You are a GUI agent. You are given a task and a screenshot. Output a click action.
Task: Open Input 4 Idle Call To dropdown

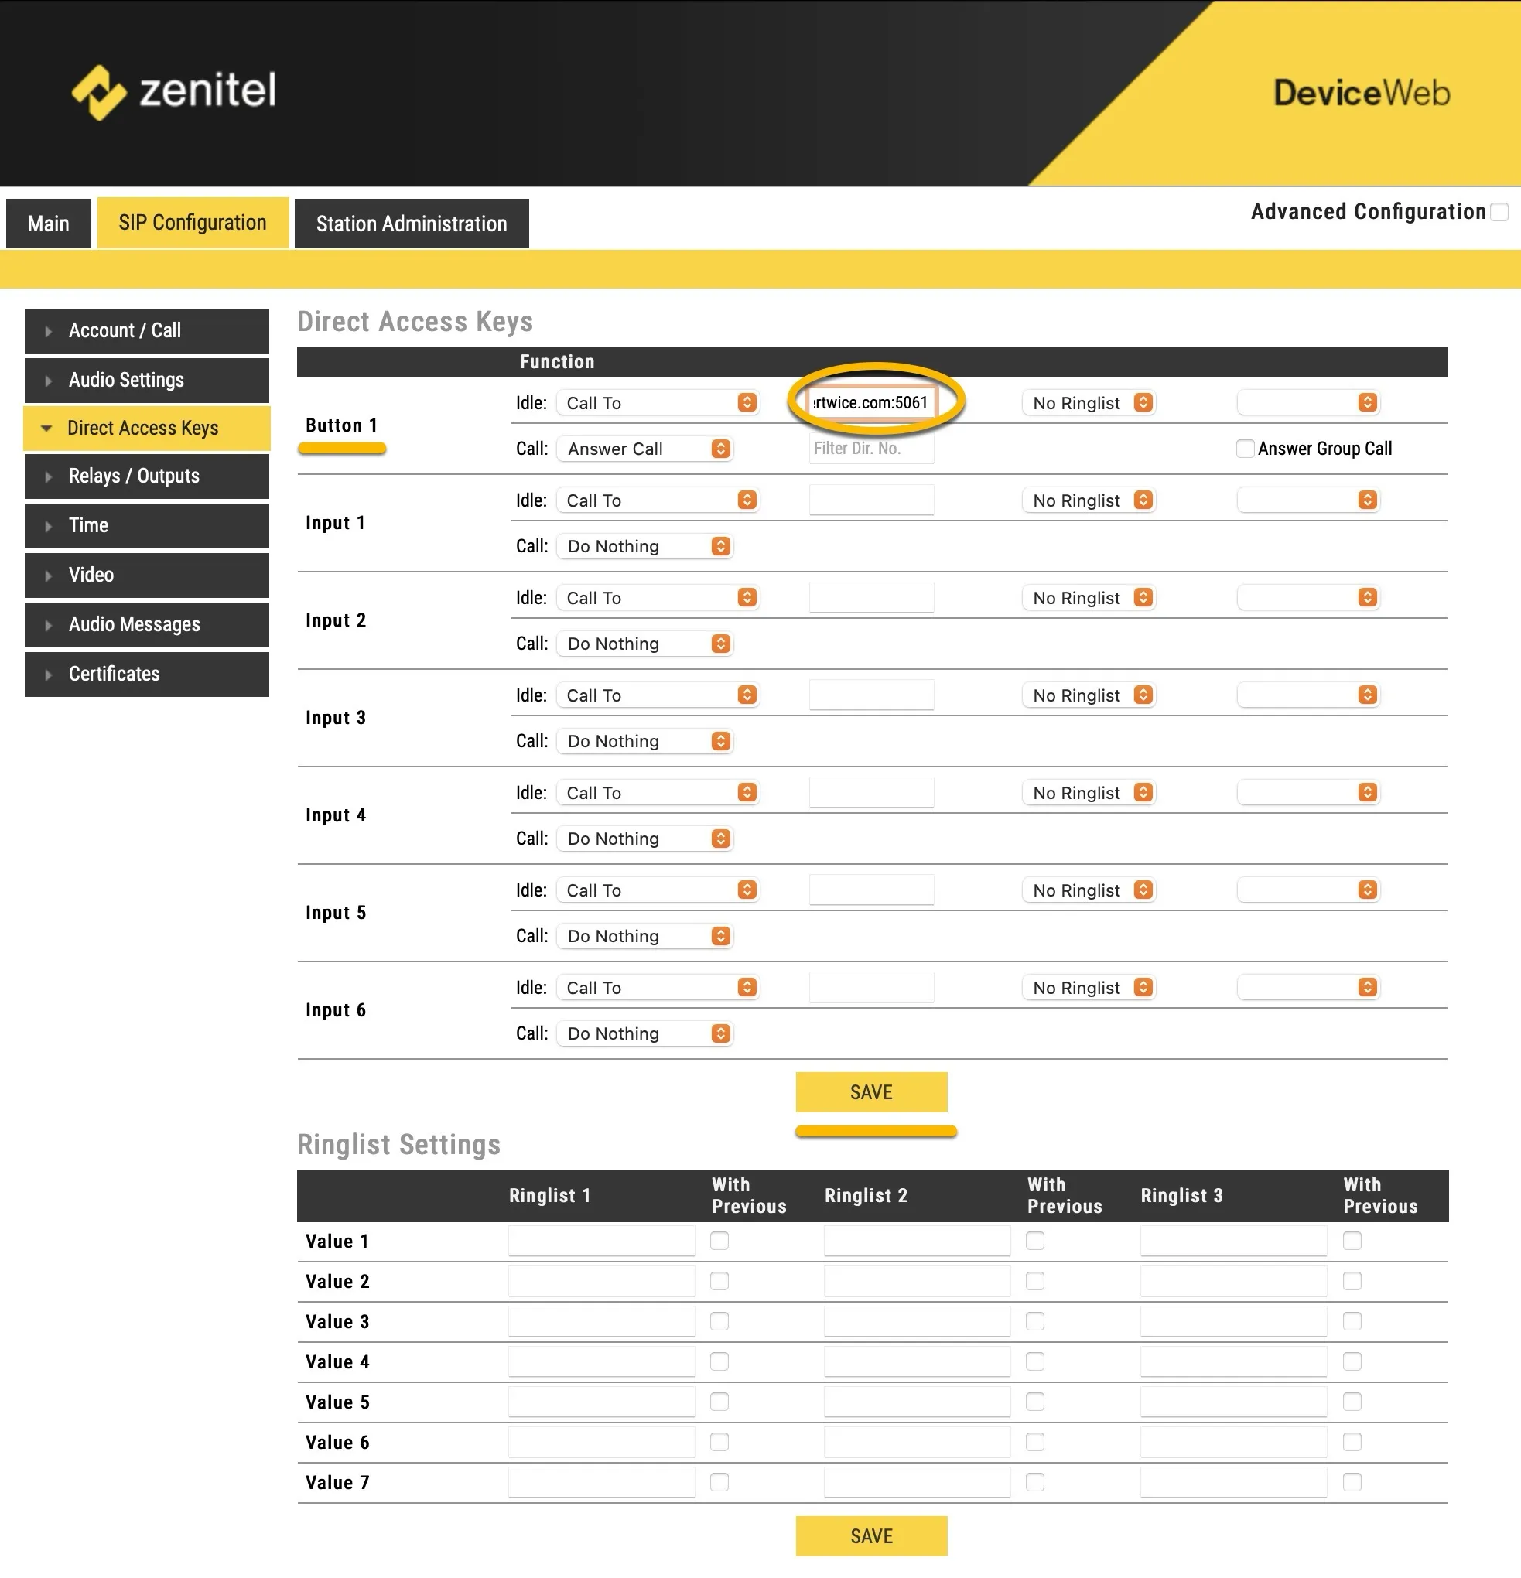657,792
